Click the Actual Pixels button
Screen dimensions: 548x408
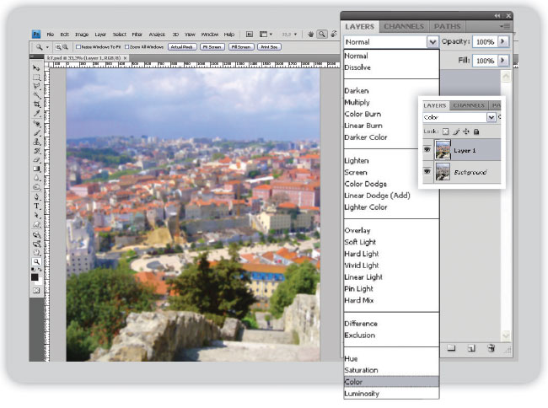[182, 47]
